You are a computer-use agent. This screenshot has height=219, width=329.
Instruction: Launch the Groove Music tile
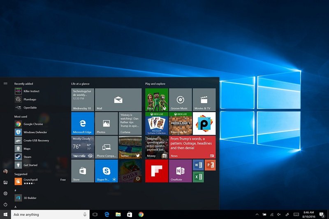click(181, 100)
